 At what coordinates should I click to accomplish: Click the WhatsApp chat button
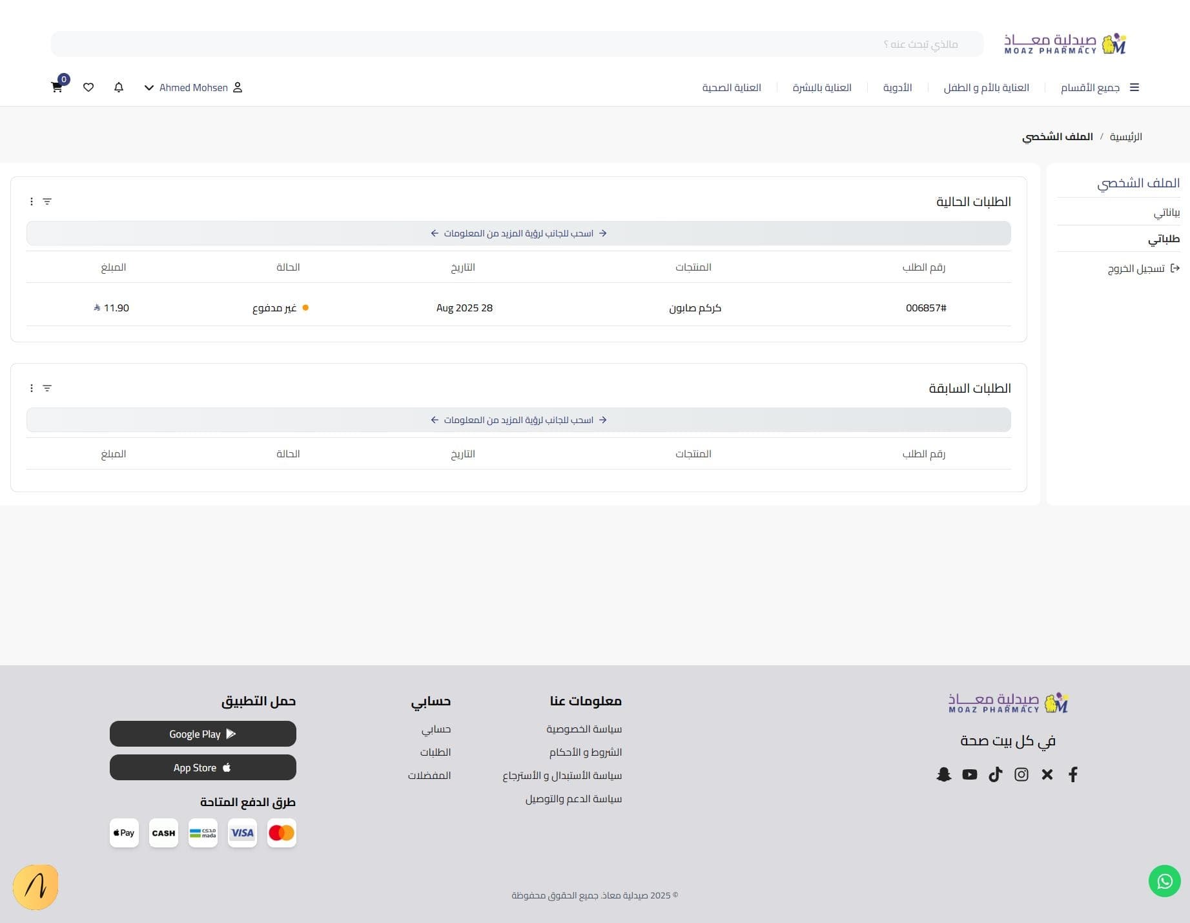pos(1164,881)
